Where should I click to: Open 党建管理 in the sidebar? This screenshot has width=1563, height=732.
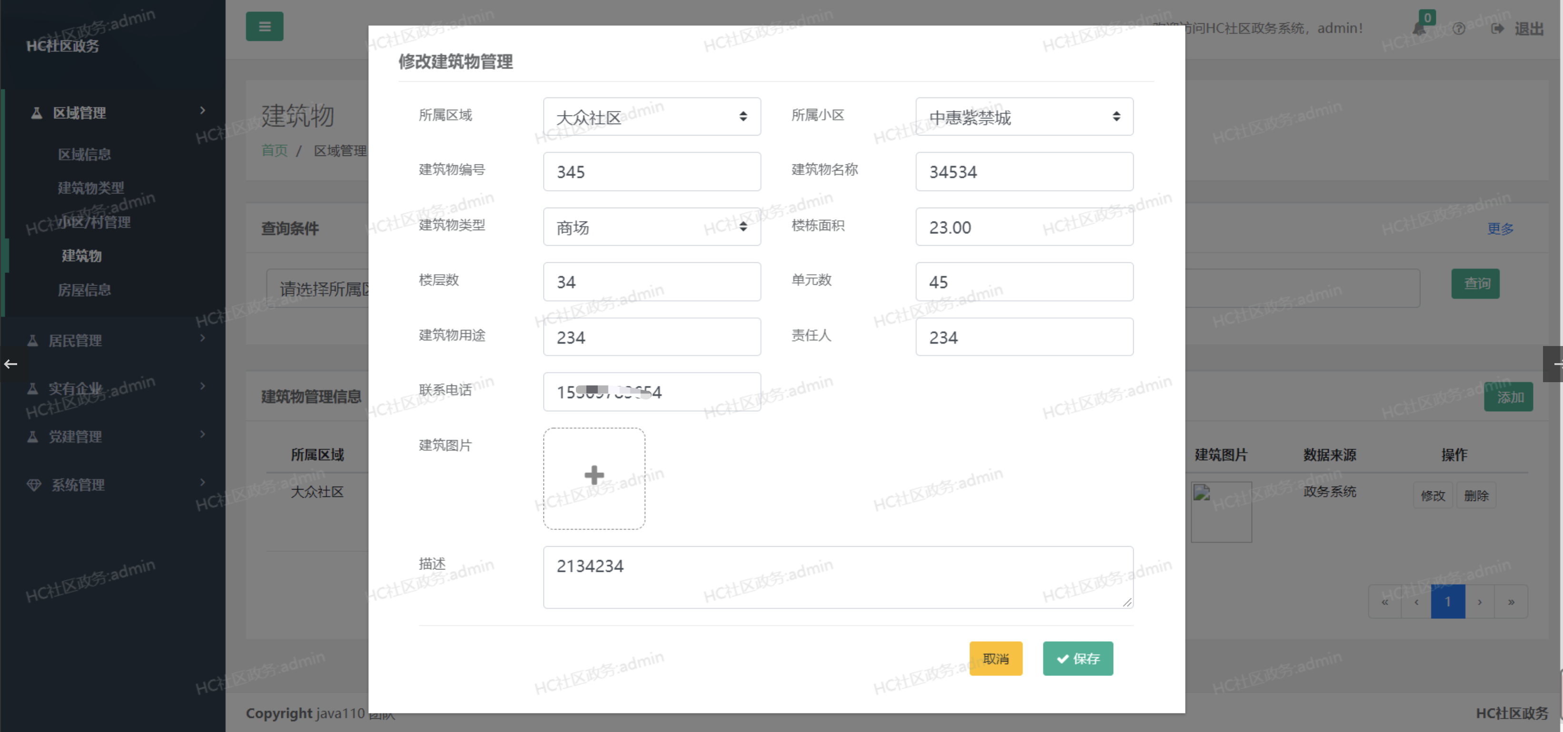[75, 436]
